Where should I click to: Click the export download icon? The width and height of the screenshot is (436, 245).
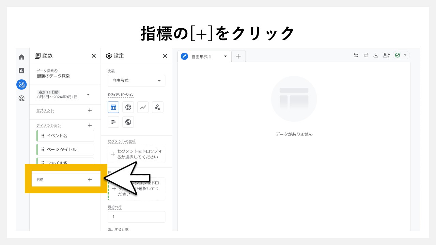(376, 55)
